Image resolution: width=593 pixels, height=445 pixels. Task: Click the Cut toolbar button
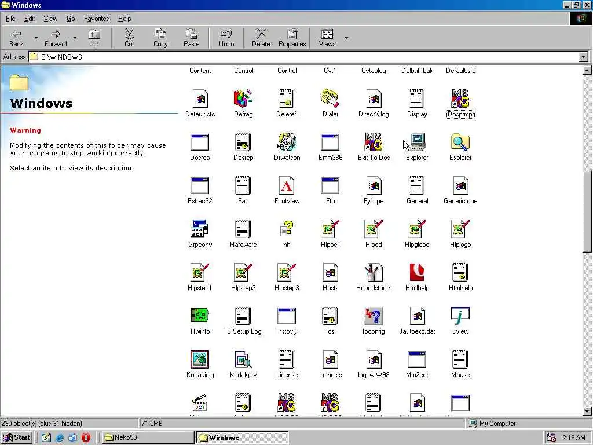point(129,38)
